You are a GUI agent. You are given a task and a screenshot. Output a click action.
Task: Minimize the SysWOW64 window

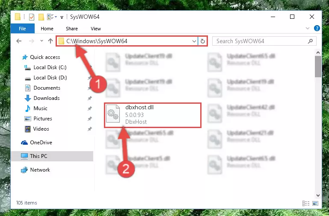(273, 17)
